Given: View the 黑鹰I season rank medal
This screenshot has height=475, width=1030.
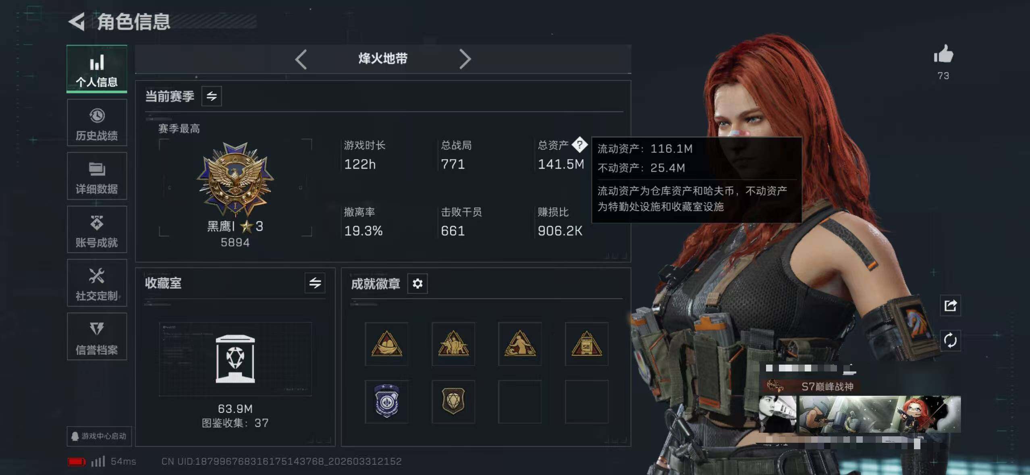Looking at the screenshot, I should (x=235, y=179).
